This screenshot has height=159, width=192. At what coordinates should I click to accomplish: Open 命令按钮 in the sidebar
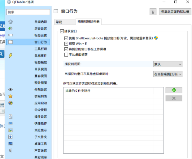[28, 110]
